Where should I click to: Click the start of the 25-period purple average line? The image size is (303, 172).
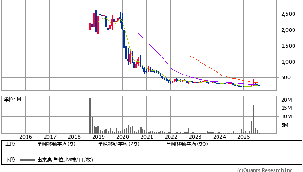[138, 33]
